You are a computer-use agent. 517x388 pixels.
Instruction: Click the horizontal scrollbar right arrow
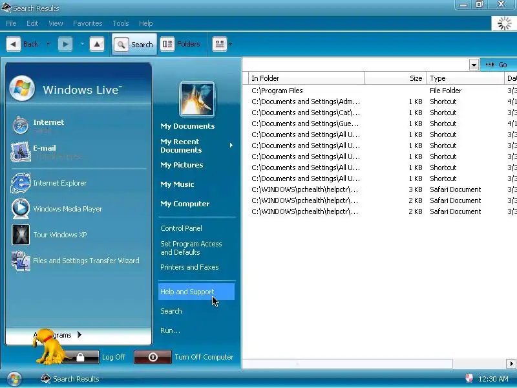(x=511, y=363)
